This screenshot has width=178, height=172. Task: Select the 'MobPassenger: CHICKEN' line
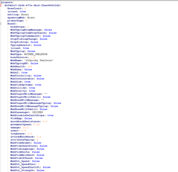[27, 112]
